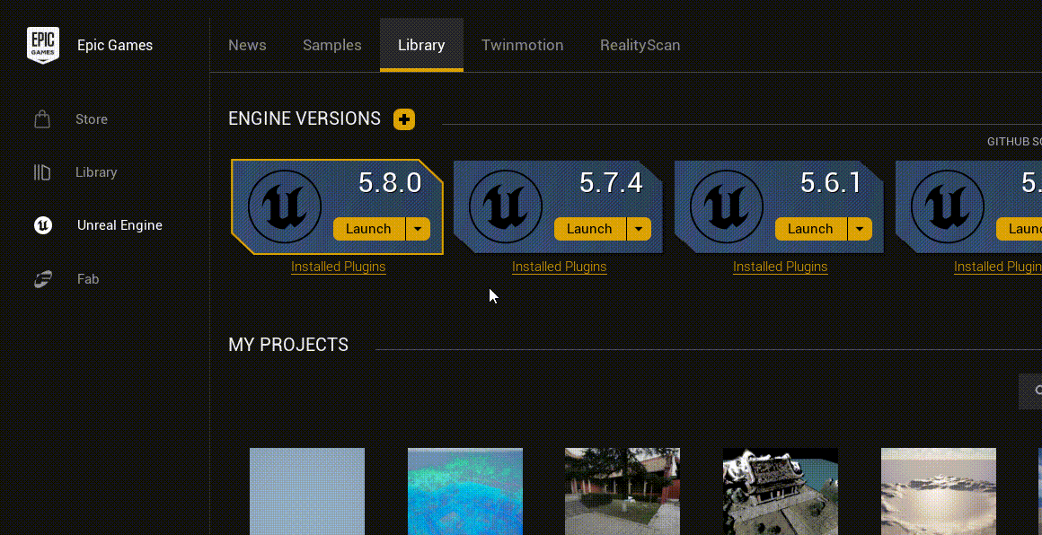This screenshot has height=535, width=1042.
Task: Open the GitHub source link
Action: click(x=1014, y=142)
